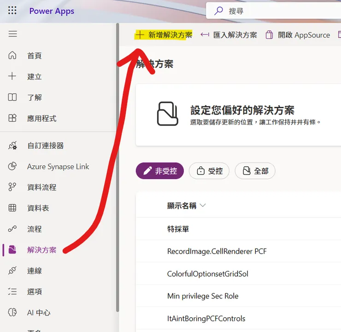341x332 pixels.
Task: Click the plus icon of 新增解決方案
Action: pyautogui.click(x=140, y=35)
